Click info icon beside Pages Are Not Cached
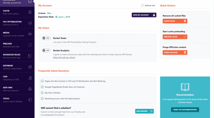 42,81
